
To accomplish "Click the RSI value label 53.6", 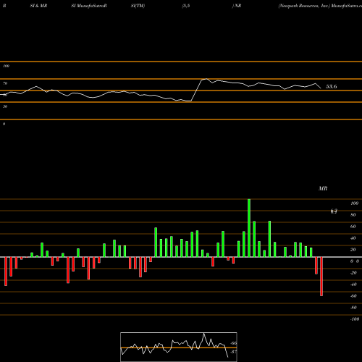I will [x=331, y=86].
